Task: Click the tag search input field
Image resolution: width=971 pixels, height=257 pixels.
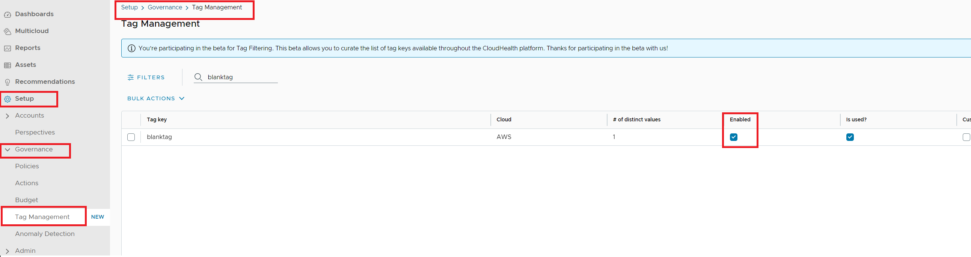Action: [x=241, y=77]
